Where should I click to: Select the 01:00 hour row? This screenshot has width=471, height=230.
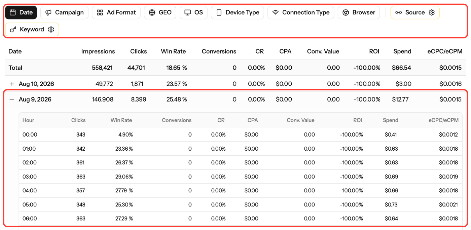coord(240,149)
